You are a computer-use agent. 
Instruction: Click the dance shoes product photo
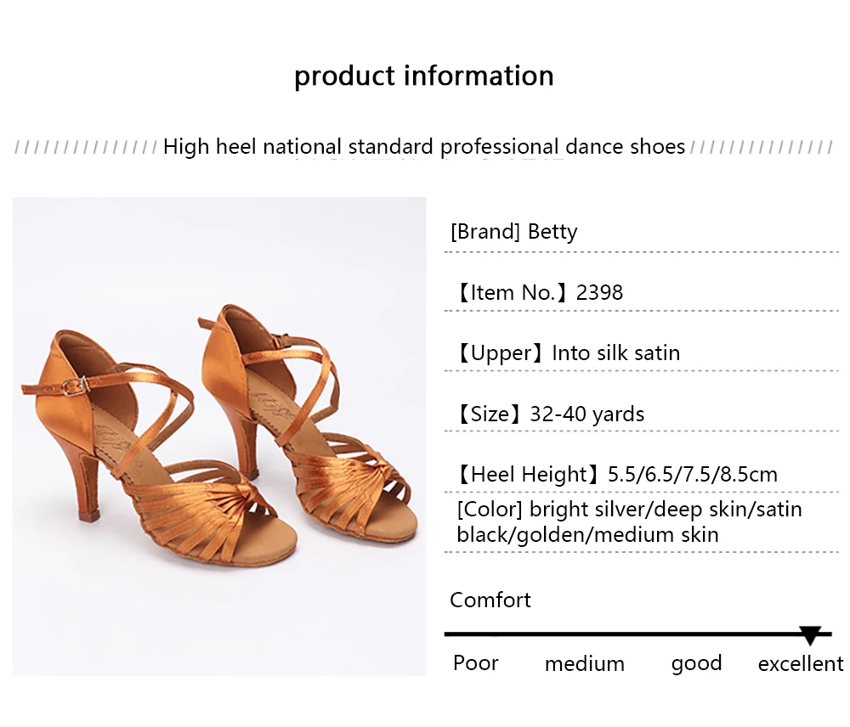pos(219,436)
